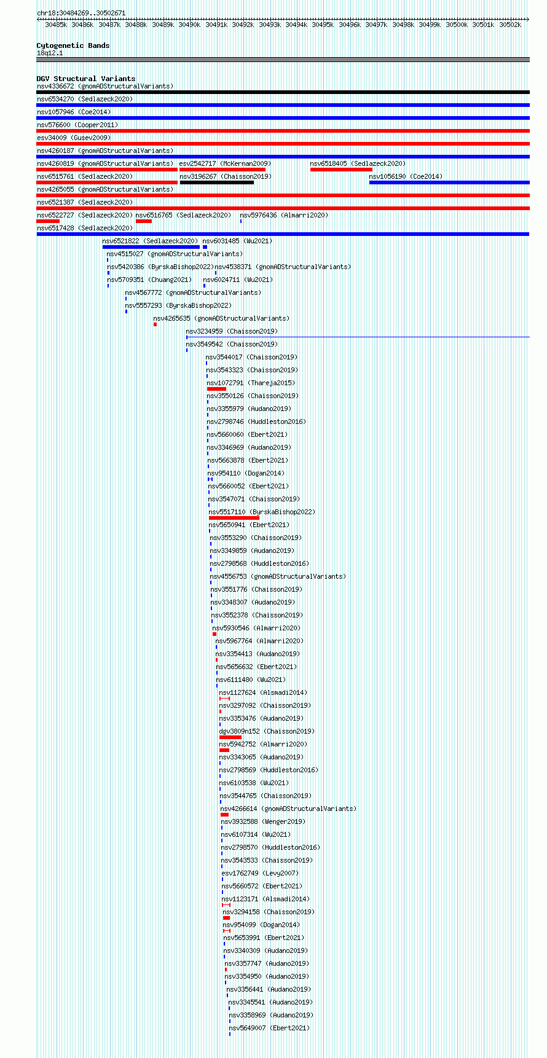Click the red bar under nsv576600
The width and height of the screenshot is (547, 1058).
click(x=283, y=131)
